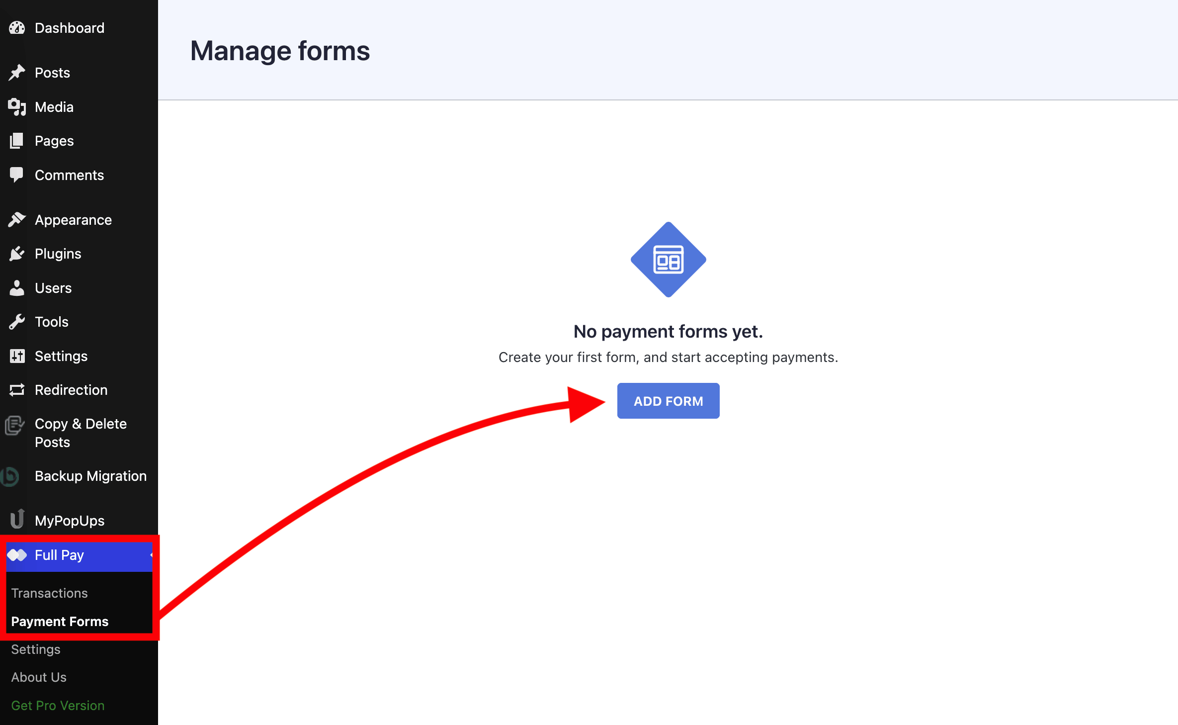Open MyPopUps from the sidebar icon

pos(17,519)
